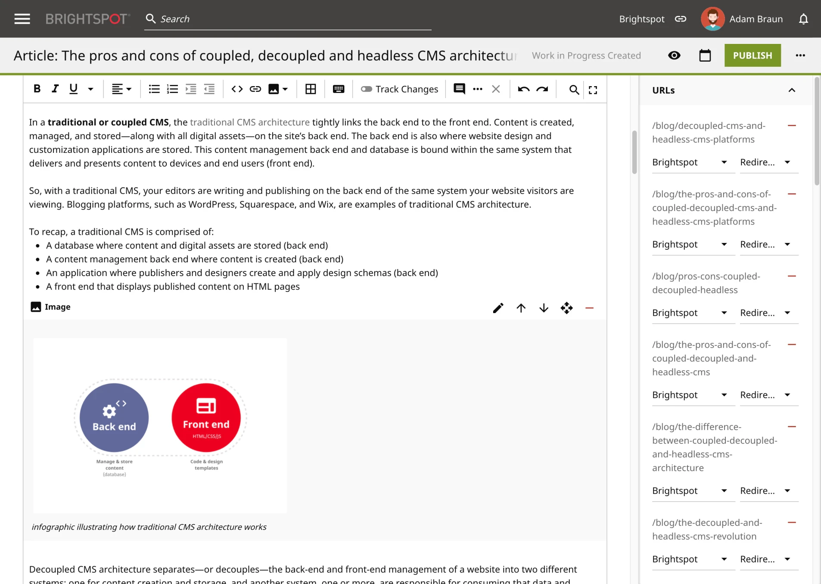The height and width of the screenshot is (584, 821).
Task: Enable Track Changes
Action: coord(367,89)
